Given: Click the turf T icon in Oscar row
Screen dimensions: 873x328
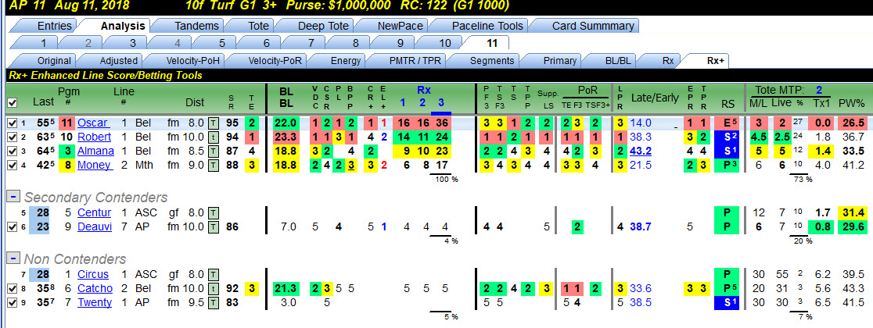Looking at the screenshot, I should [214, 123].
